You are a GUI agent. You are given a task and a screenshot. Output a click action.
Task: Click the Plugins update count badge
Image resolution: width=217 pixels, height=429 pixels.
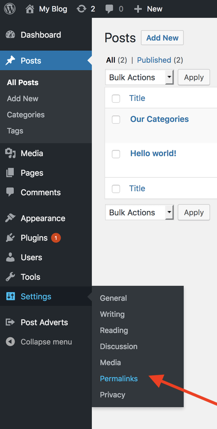tap(56, 238)
